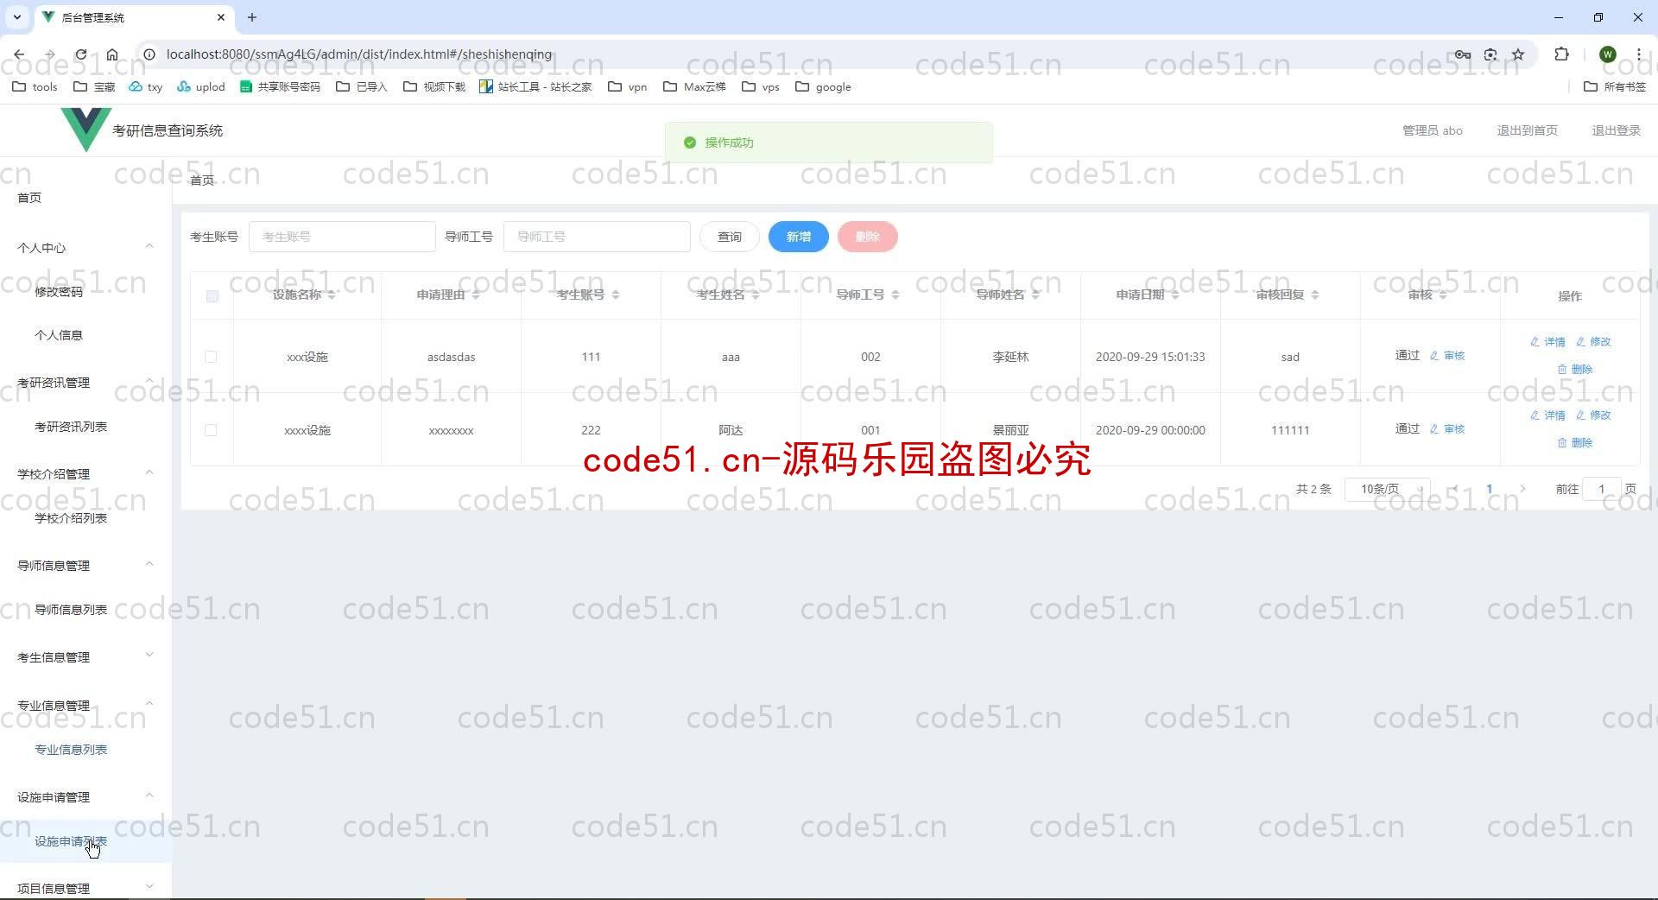1658x900 pixels.
Task: Open the green W profile avatar
Action: (x=1607, y=54)
